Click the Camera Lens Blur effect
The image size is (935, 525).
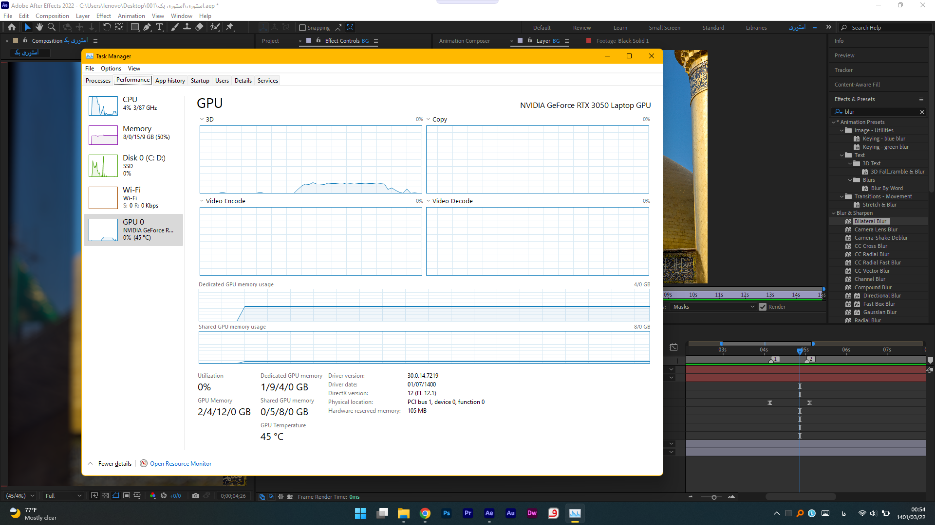[x=875, y=229]
